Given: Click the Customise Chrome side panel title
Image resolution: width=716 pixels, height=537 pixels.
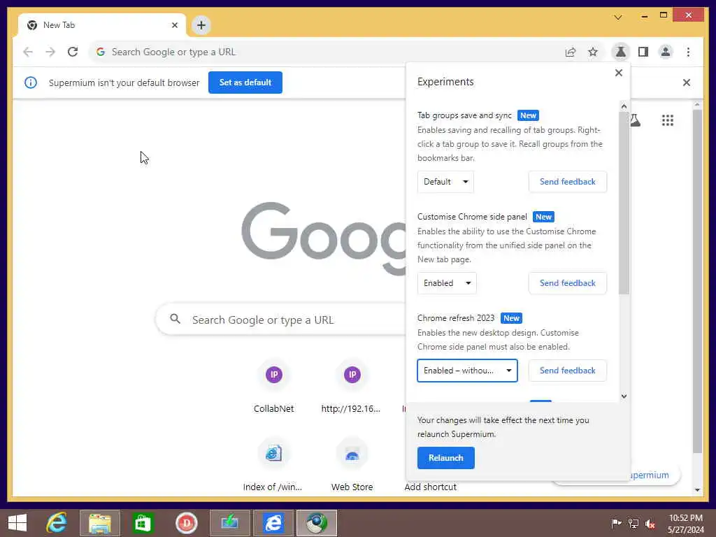Looking at the screenshot, I should point(472,217).
